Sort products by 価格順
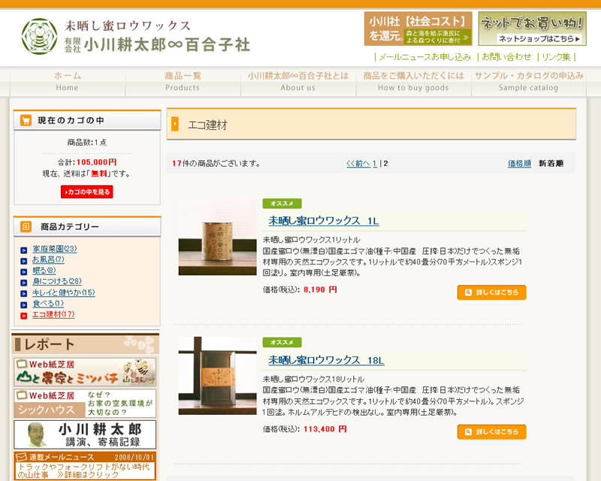The image size is (601, 481). (519, 163)
